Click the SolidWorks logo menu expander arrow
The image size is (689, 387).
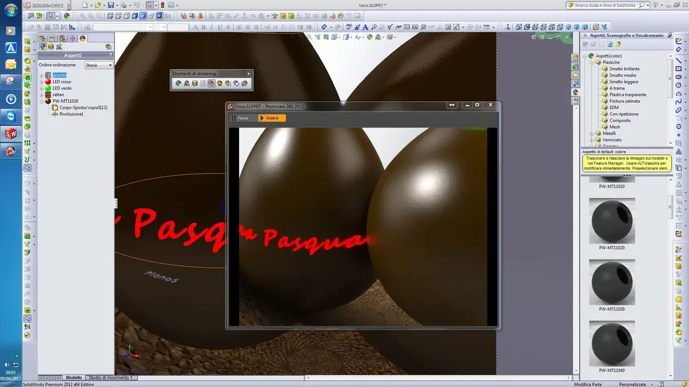pyautogui.click(x=68, y=5)
